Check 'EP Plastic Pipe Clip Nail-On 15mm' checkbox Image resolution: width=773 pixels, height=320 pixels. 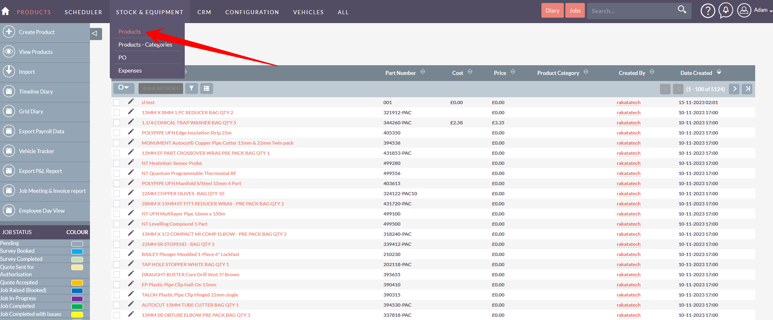coord(117,285)
